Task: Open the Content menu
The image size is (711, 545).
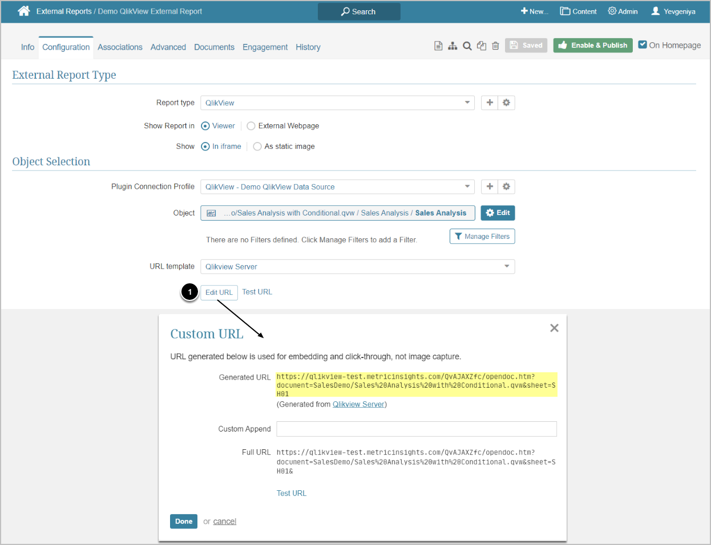Action: click(578, 11)
